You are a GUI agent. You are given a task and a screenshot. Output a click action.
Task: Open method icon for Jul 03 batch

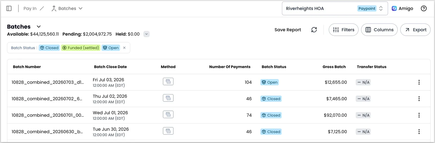pos(168,82)
